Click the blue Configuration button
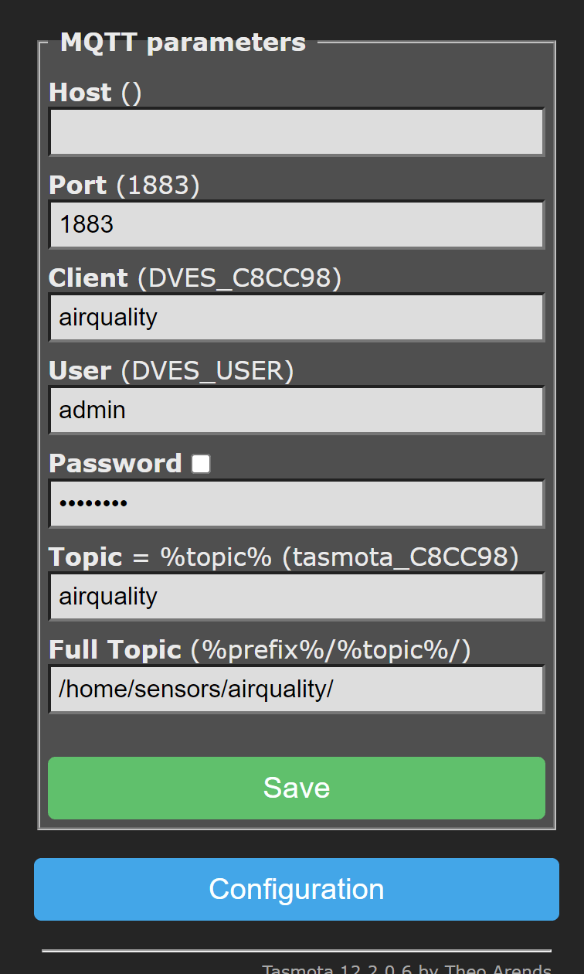Screen dimensions: 584x974 pos(296,889)
